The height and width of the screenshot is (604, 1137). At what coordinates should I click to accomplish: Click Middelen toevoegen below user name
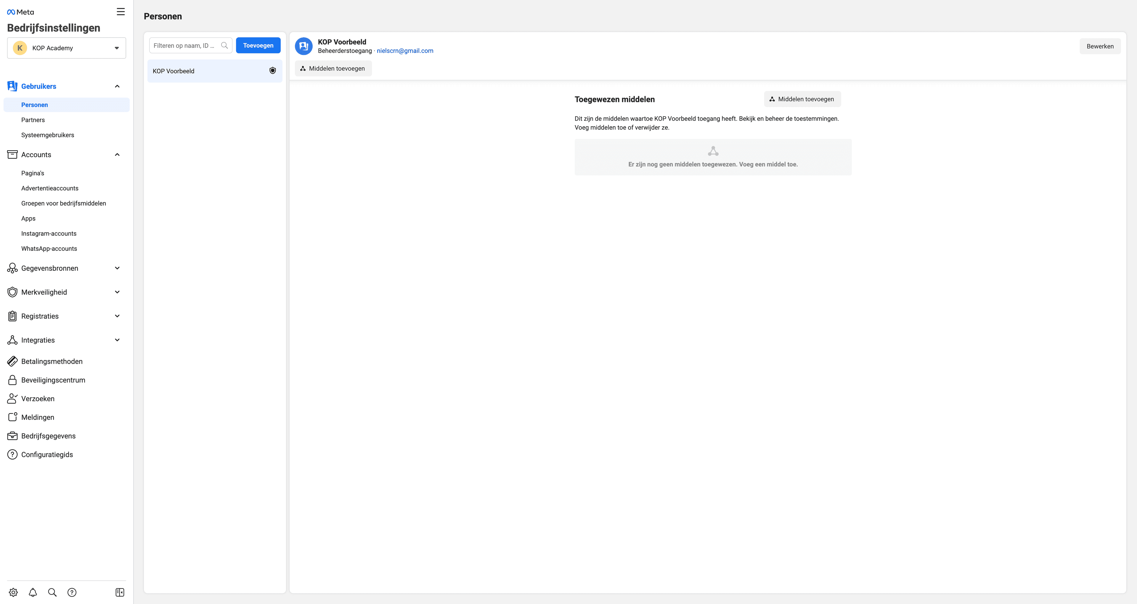coord(333,68)
